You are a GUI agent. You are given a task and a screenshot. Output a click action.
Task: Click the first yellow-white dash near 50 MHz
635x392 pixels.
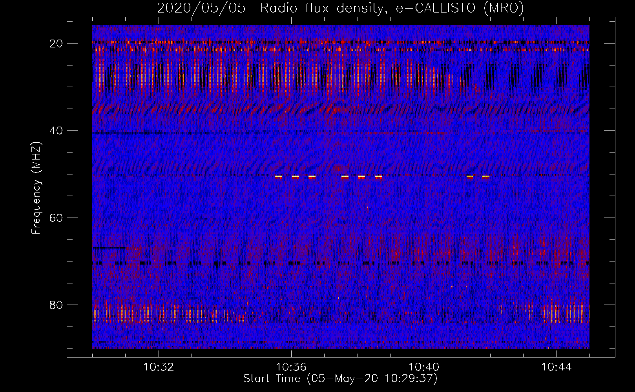[279, 177]
